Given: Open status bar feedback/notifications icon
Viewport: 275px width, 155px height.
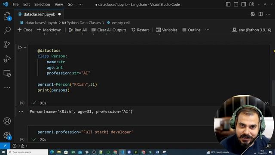Looking at the screenshot, I should (x=268, y=146).
